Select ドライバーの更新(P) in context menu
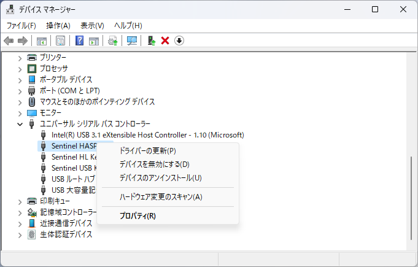Screen dimensions: 418x267 click(147, 151)
